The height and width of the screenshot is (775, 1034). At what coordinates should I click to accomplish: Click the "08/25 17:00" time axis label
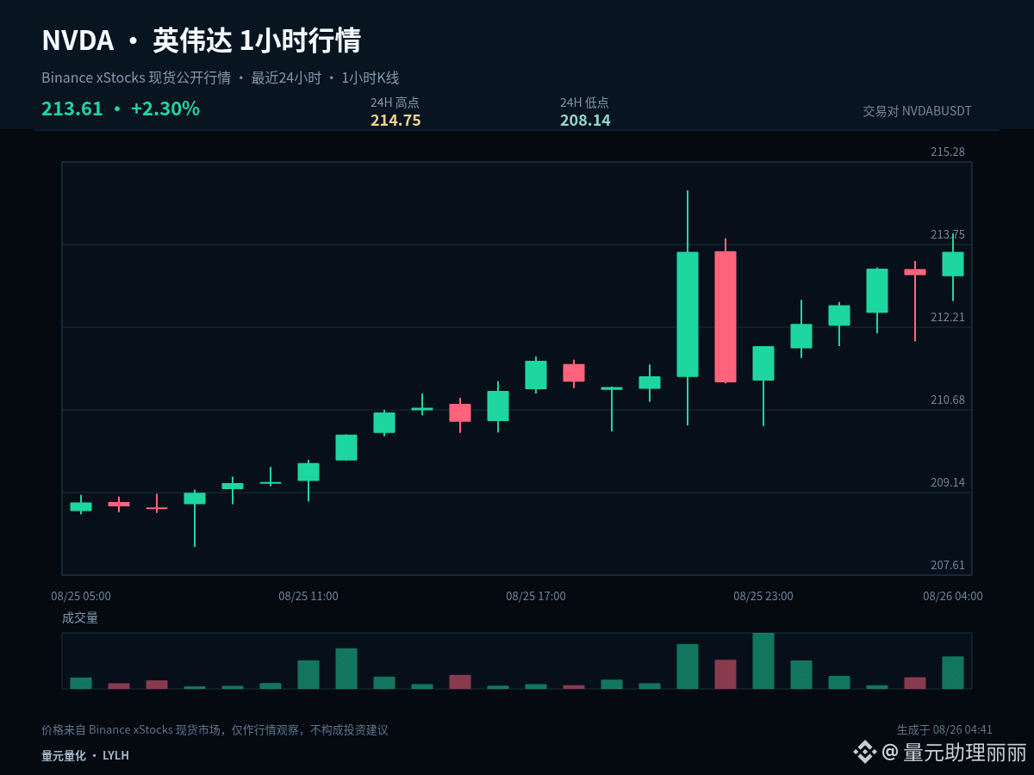click(536, 596)
